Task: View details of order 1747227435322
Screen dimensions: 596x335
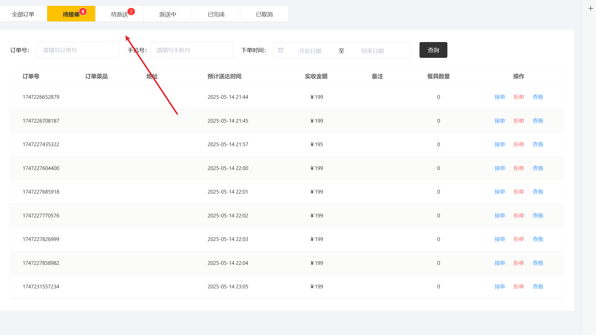Action: click(x=538, y=144)
